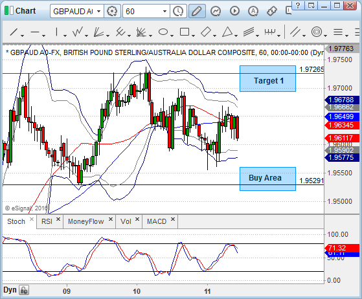The image size is (362, 299).
Task: Switch to the Vol tab
Action: pyautogui.click(x=126, y=221)
